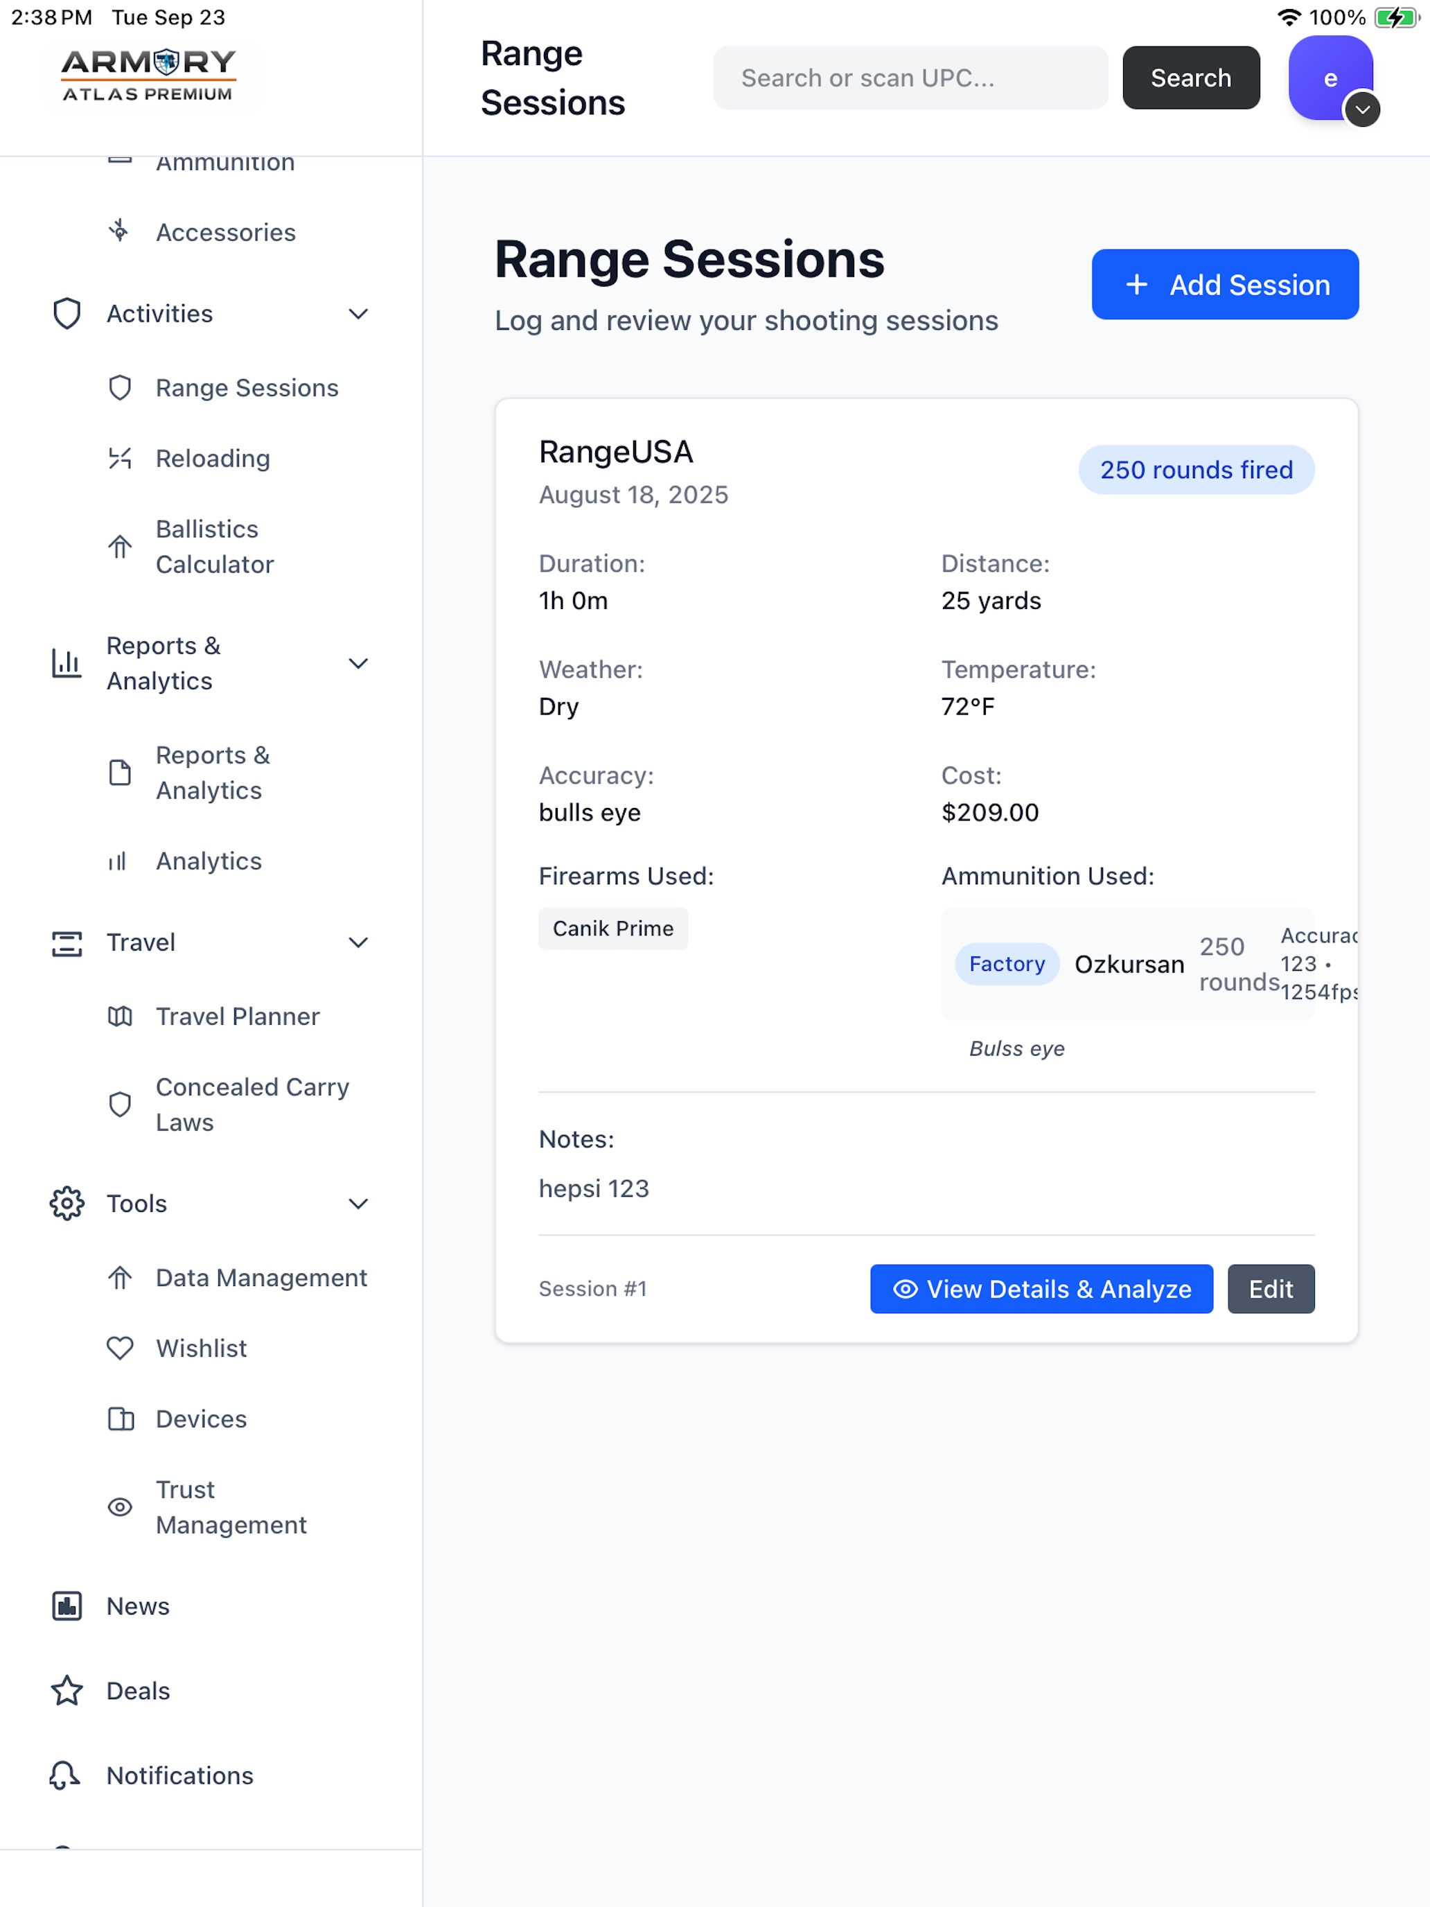Viewport: 1430px width, 1907px height.
Task: Open the Wishlist page
Action: [x=201, y=1348]
